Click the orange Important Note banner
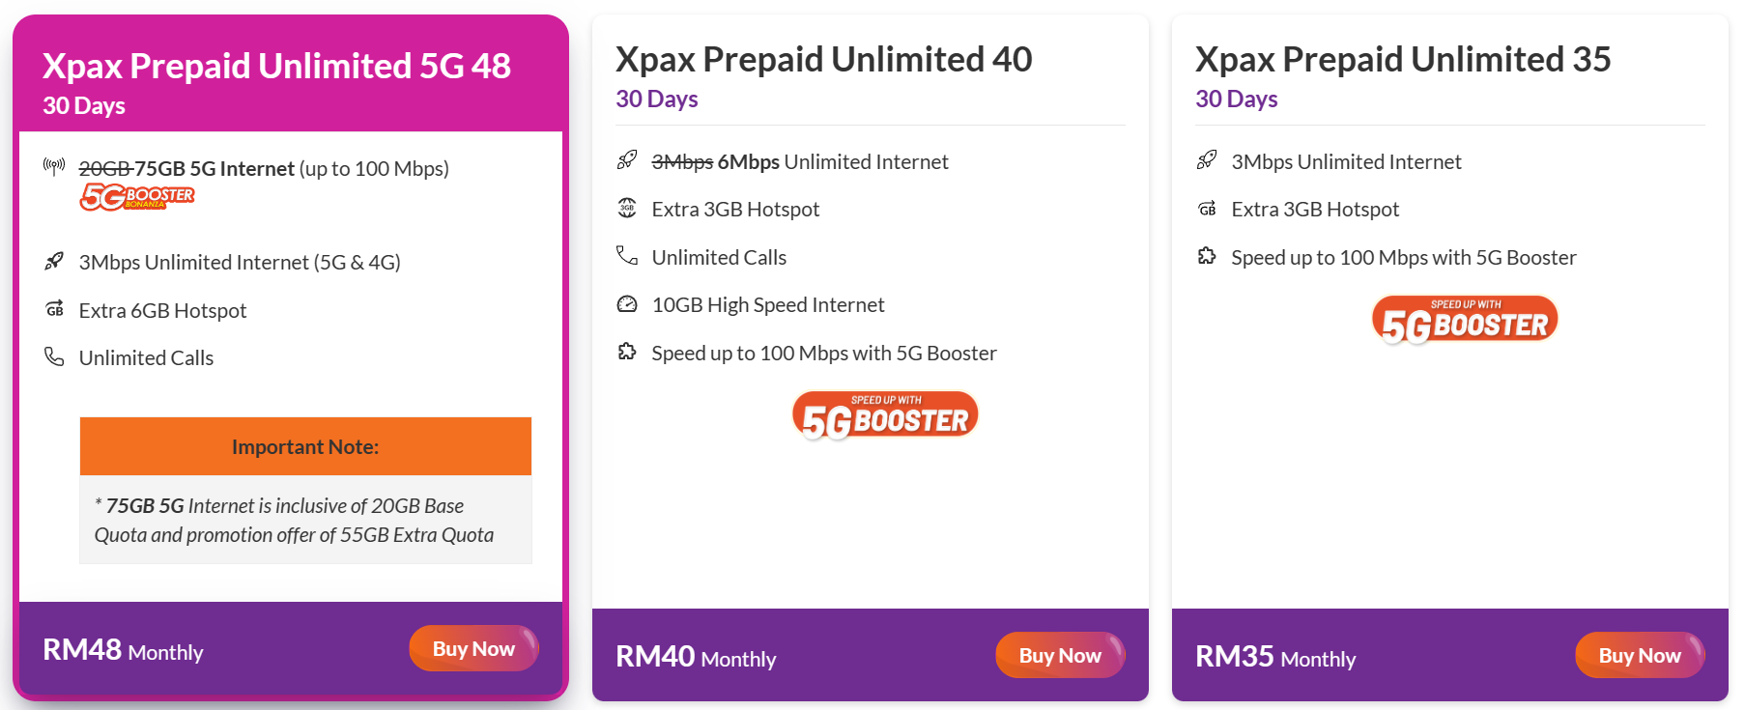Screen dimensions: 1745x710 point(305,446)
